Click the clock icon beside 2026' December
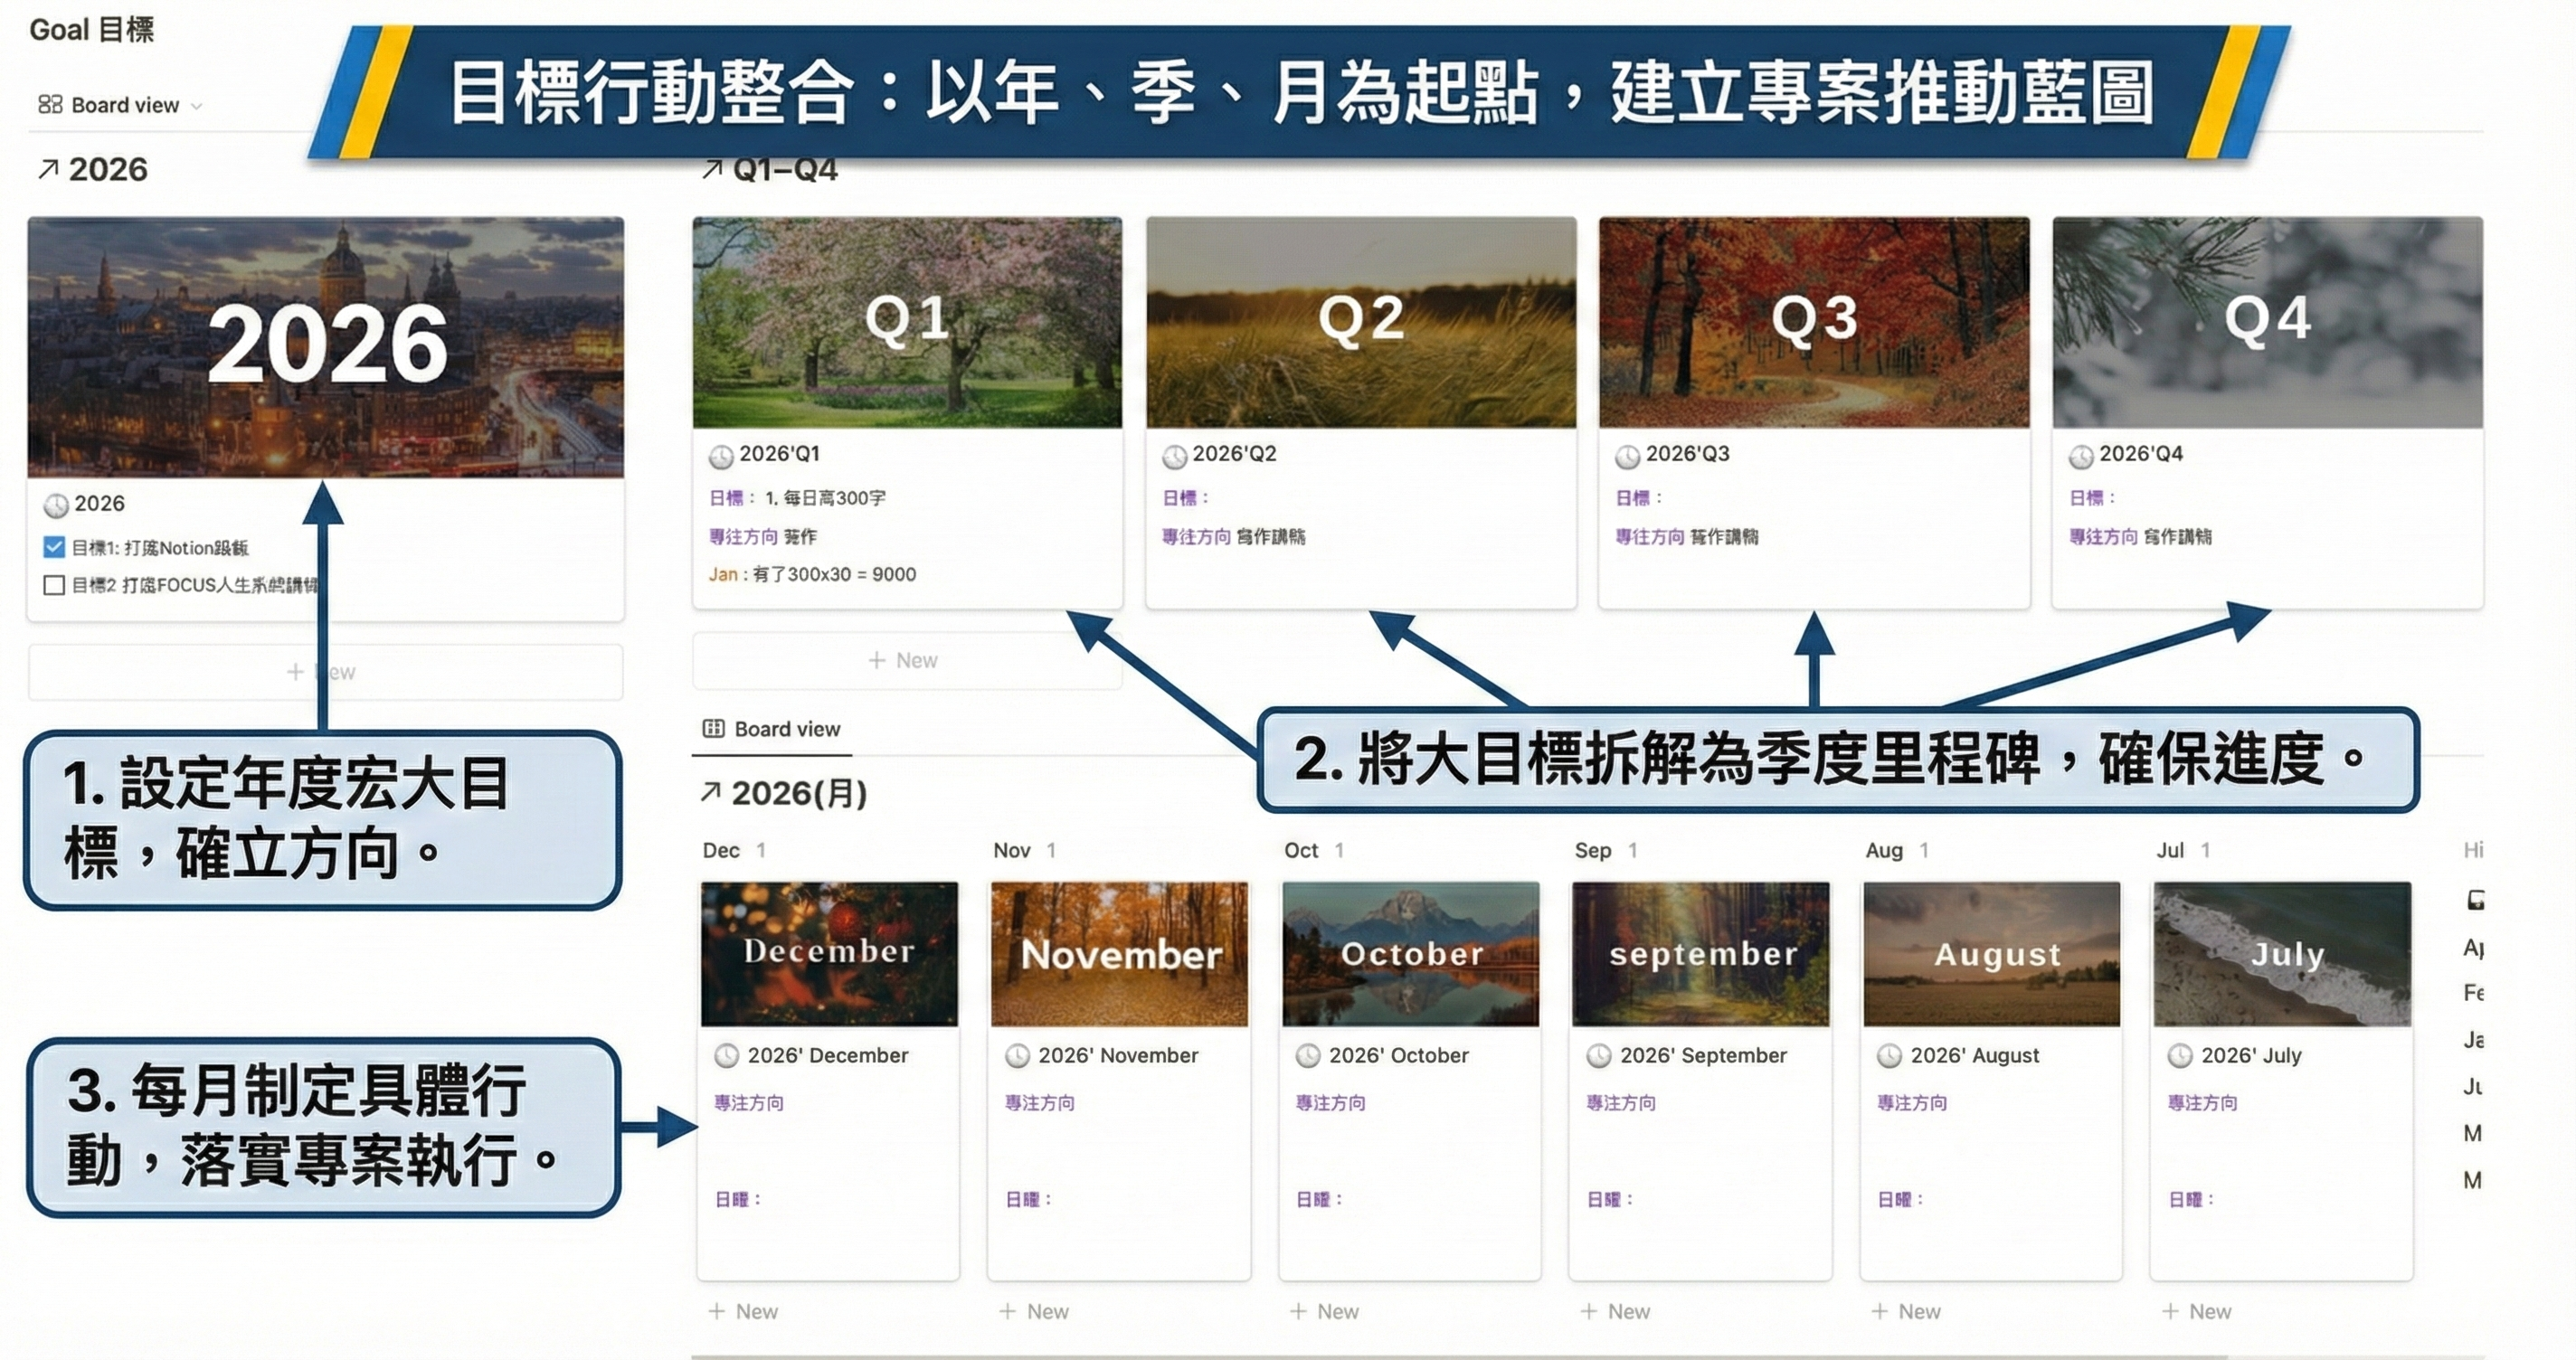 727,1056
